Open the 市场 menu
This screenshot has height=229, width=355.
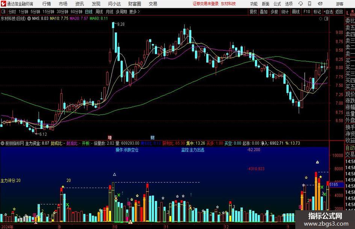[63, 4]
